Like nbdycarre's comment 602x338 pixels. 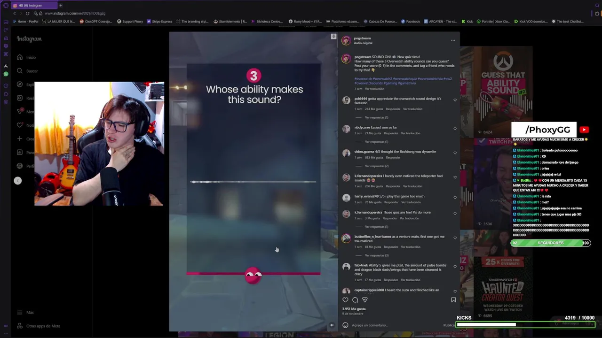coord(455,129)
